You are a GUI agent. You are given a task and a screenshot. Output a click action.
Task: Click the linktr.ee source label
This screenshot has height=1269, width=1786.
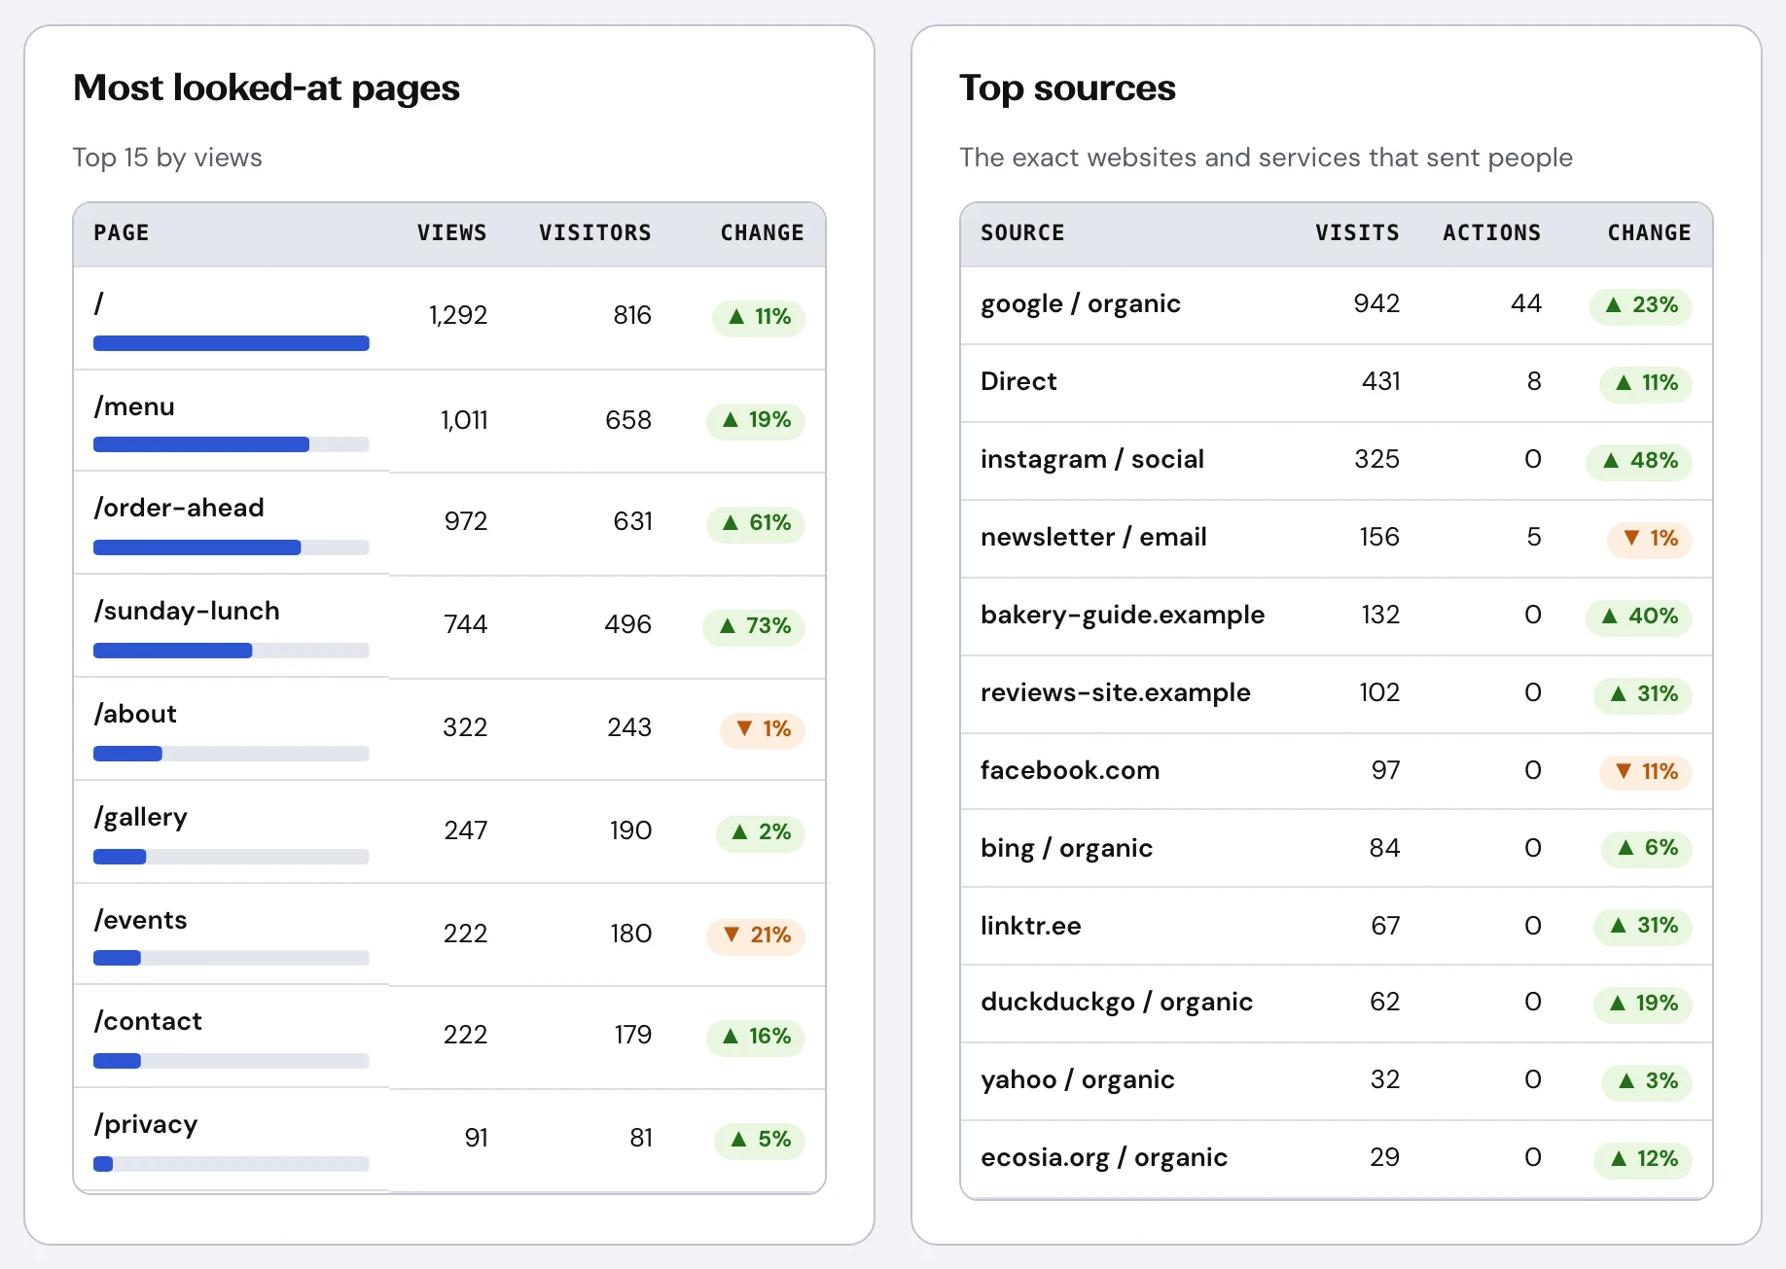(x=1031, y=926)
